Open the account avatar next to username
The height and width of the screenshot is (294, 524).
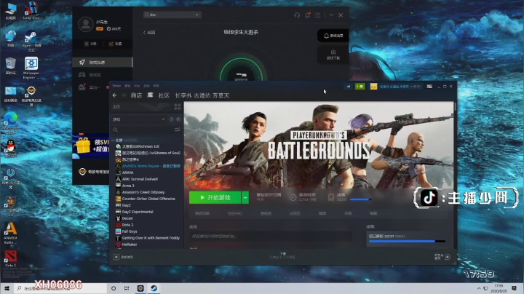click(x=373, y=86)
